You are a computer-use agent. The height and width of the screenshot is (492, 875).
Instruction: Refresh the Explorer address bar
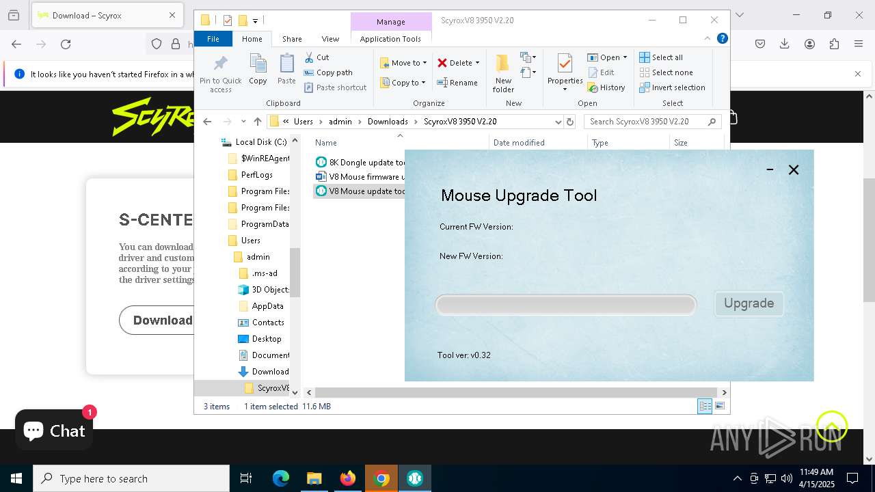click(570, 122)
